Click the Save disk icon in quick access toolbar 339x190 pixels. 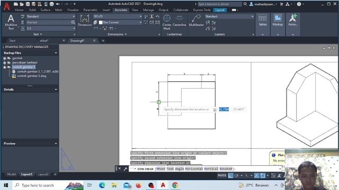[x=28, y=4]
